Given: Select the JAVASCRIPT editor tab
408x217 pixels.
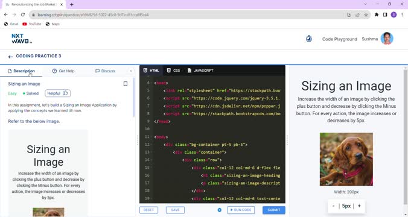Looking at the screenshot, I should 200,71.
